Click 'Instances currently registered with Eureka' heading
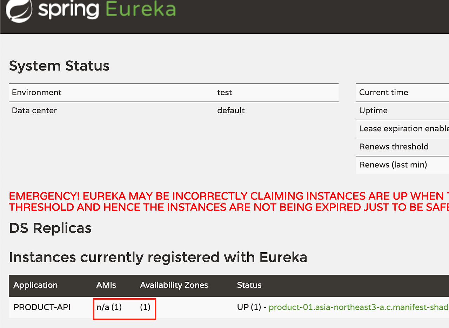This screenshot has height=328, width=449. click(x=158, y=257)
